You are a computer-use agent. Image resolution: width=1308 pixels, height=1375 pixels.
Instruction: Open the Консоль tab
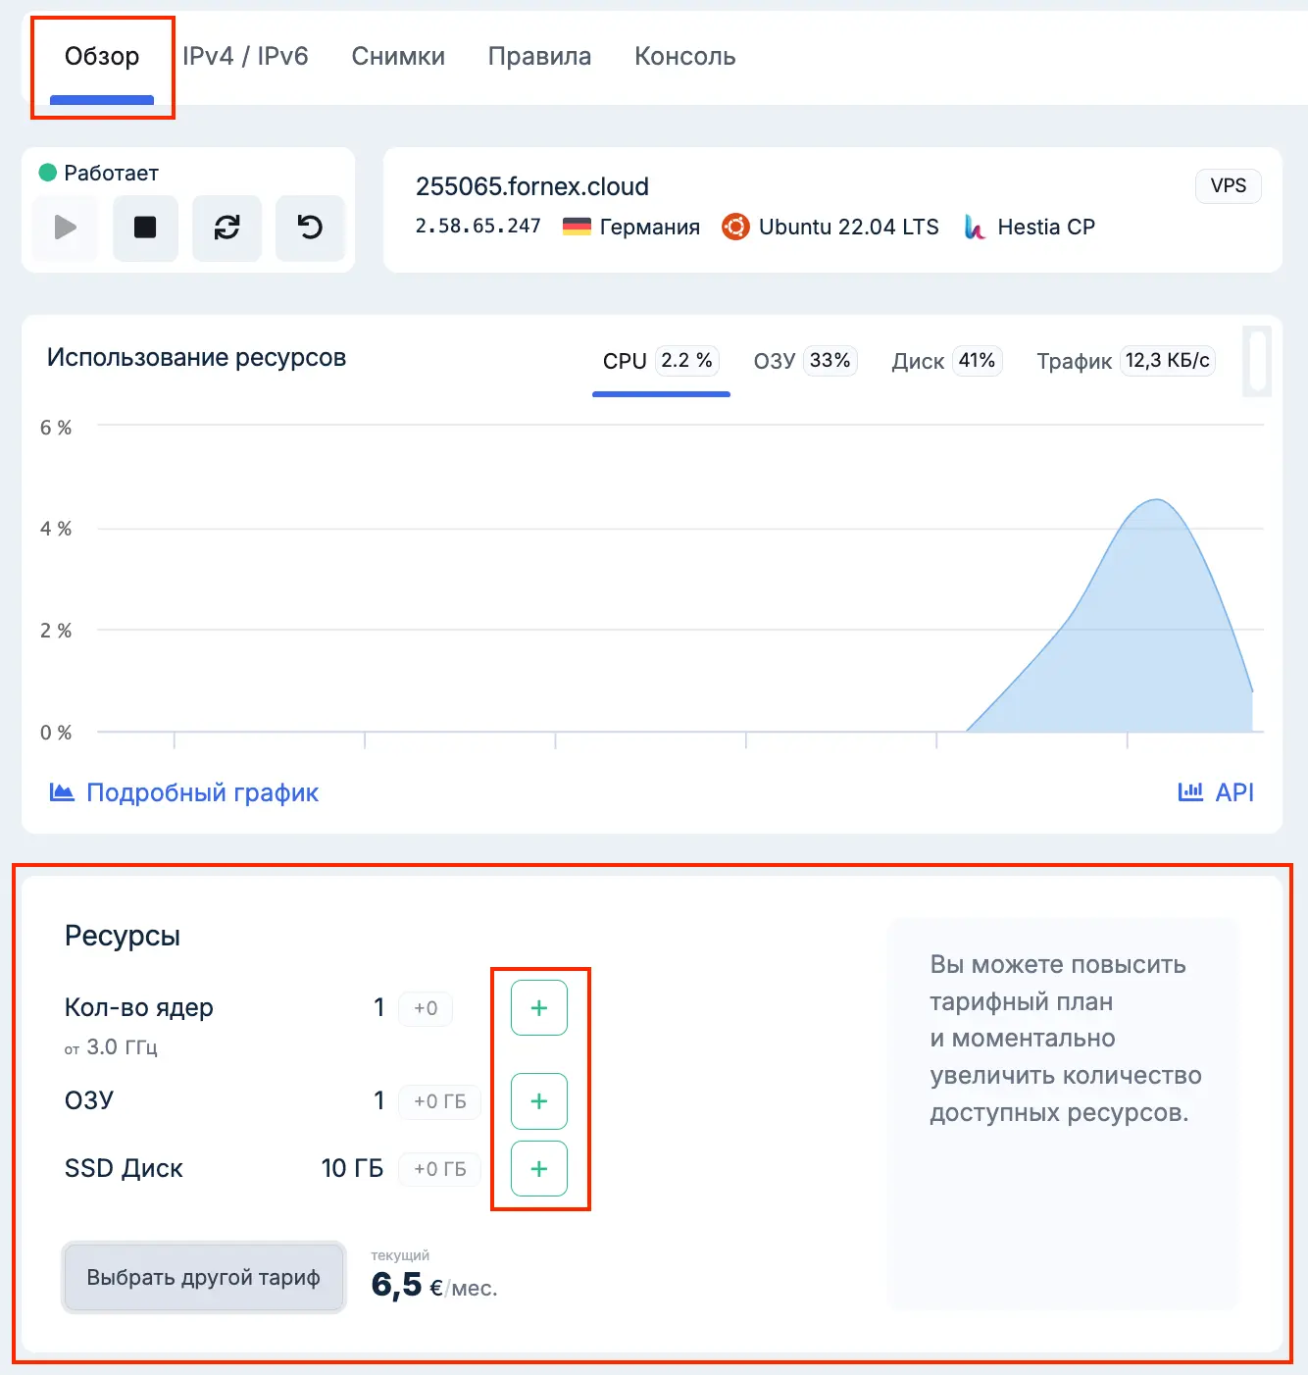(684, 56)
